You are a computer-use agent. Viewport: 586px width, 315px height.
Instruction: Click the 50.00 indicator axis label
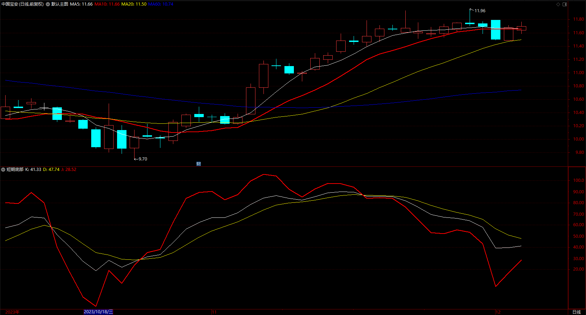(x=578, y=236)
